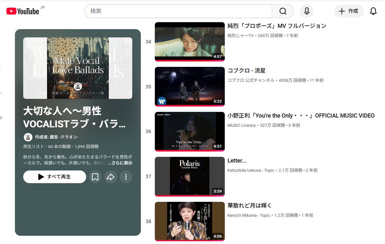Focus the 検索 search field
This screenshot has height=244, width=385.
(x=178, y=11)
